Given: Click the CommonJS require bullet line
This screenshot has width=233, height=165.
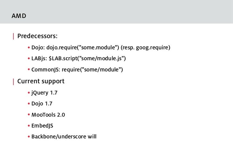Looking at the screenshot, I should point(77,70).
